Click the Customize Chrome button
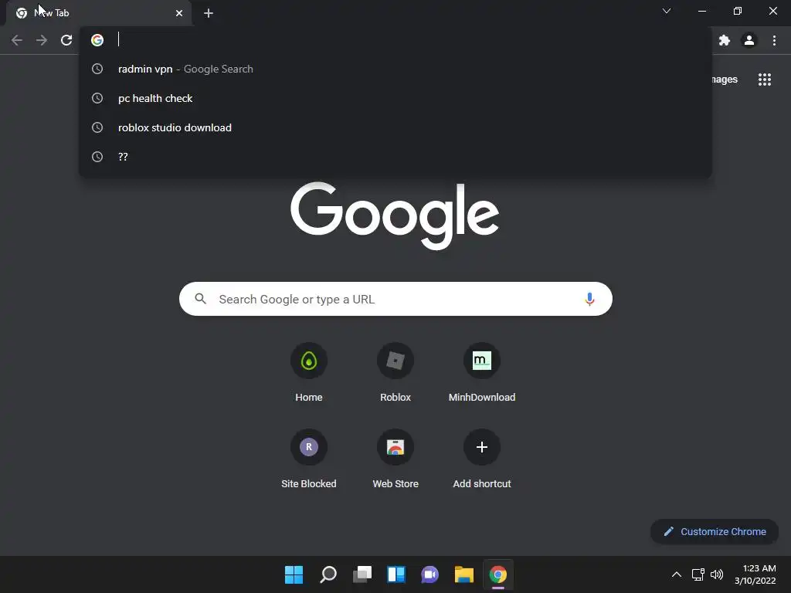 pyautogui.click(x=715, y=531)
